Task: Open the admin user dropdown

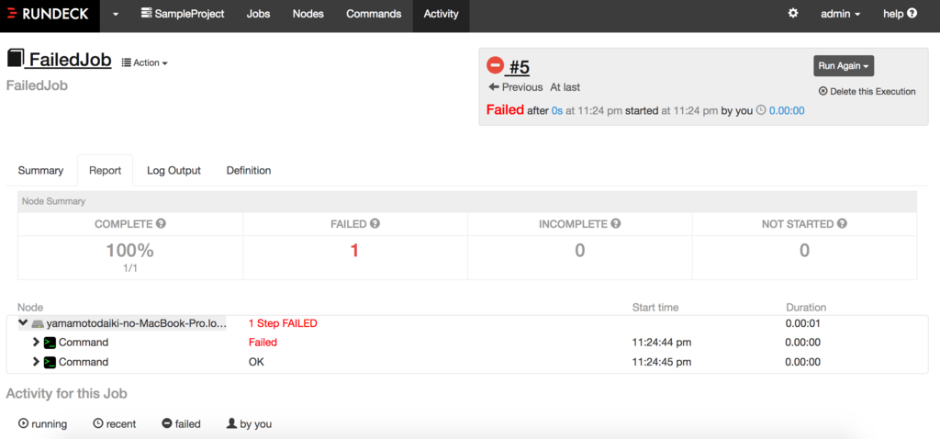Action: click(x=841, y=14)
